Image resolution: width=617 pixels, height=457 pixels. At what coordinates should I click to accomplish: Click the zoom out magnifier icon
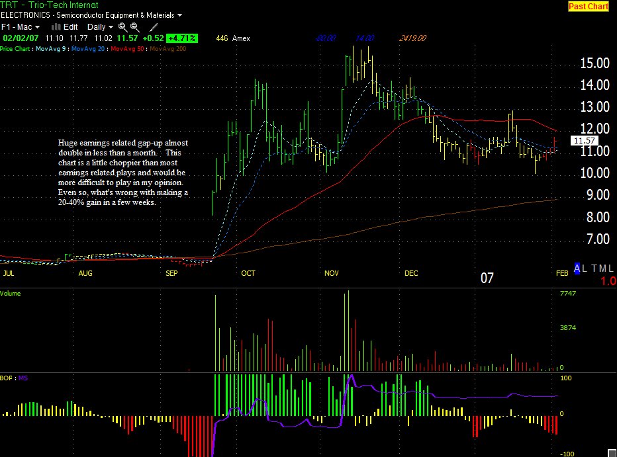tap(135, 27)
